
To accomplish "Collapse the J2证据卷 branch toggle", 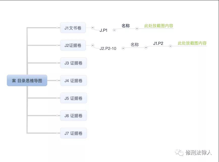I will pyautogui.click(x=93, y=45).
